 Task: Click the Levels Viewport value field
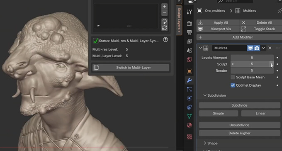tap(252, 58)
